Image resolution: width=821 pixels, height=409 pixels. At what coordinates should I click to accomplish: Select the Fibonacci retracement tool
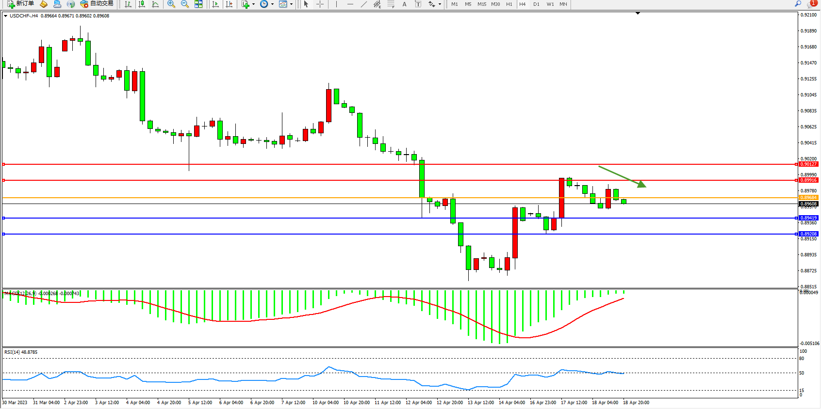391,4
